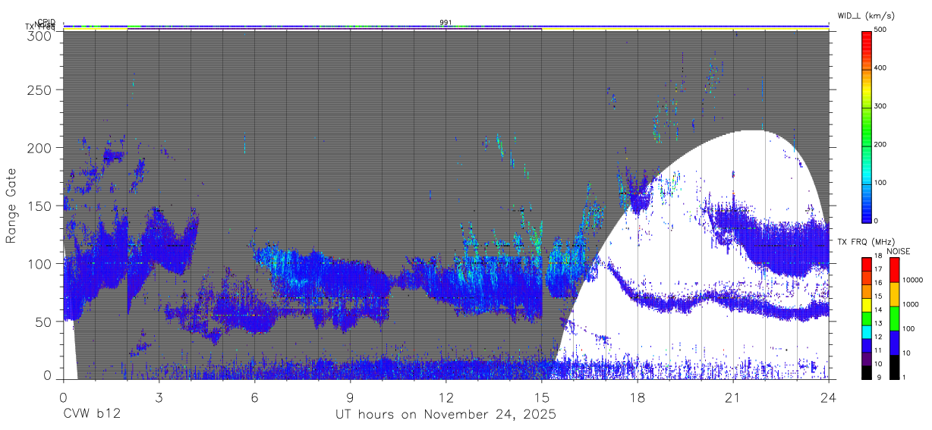The width and height of the screenshot is (932, 430).
Task: Click the 500 label on WID colorbar
Action: pos(879,30)
